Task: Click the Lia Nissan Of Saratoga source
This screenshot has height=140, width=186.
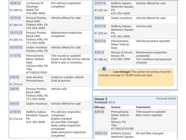Action: [35, 5]
